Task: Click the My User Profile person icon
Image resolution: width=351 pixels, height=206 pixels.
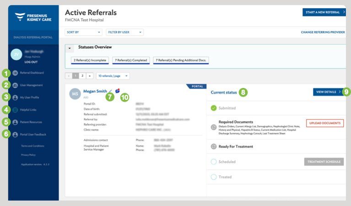Action: coord(15,98)
